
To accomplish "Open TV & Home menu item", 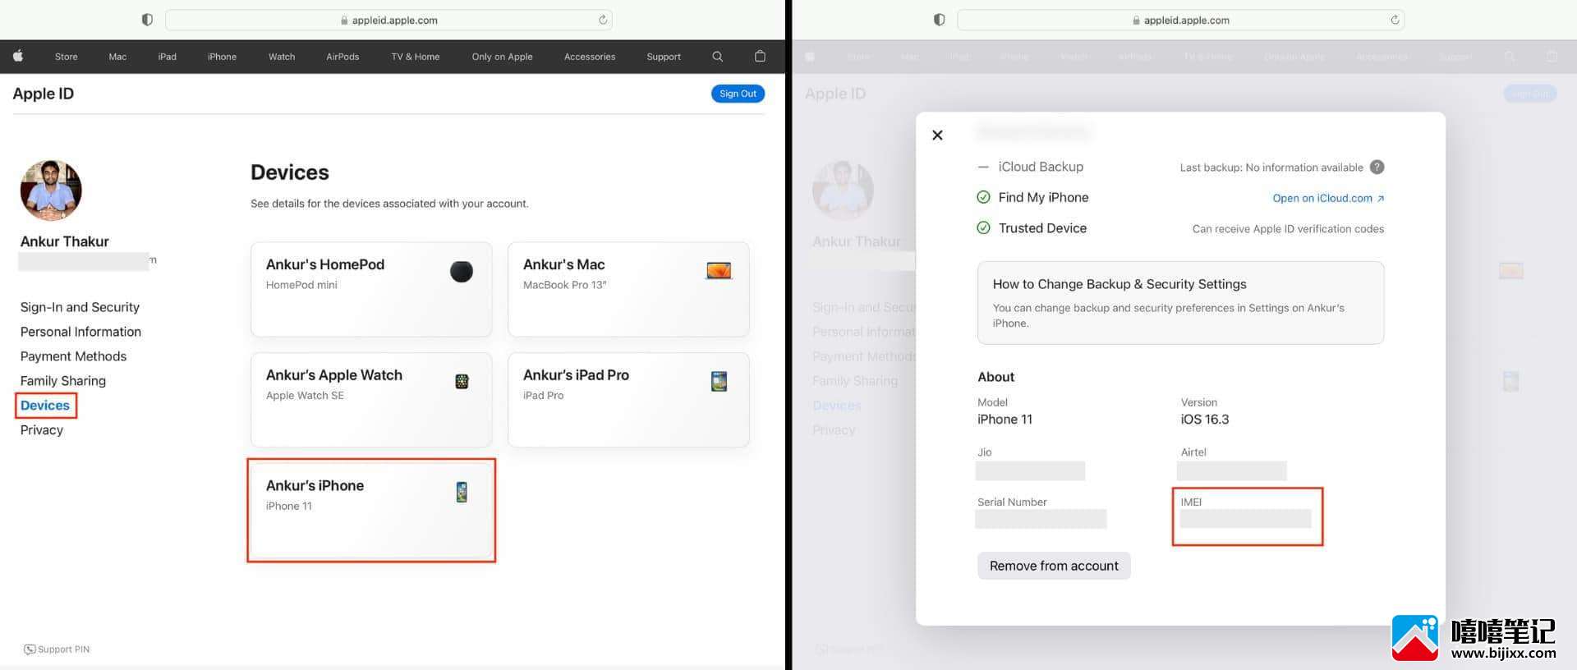I will [x=416, y=57].
